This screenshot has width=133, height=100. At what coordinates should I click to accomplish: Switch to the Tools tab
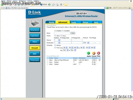pyautogui.click(x=74, y=22)
